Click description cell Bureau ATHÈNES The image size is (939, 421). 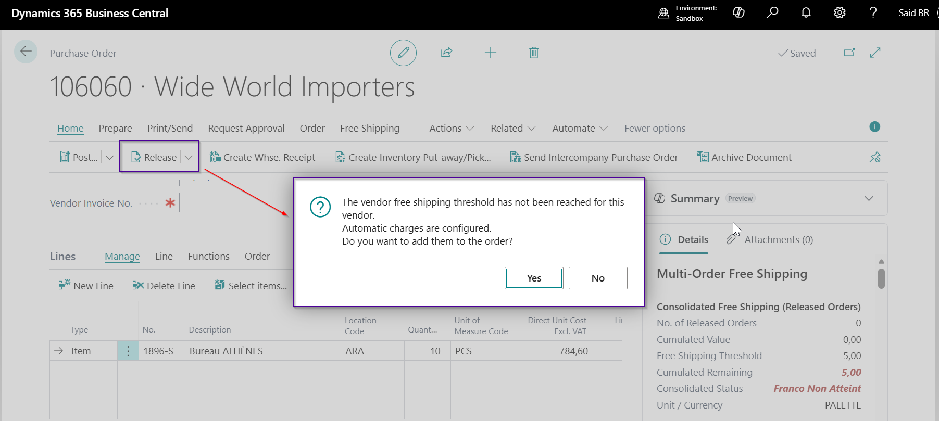[x=262, y=351]
